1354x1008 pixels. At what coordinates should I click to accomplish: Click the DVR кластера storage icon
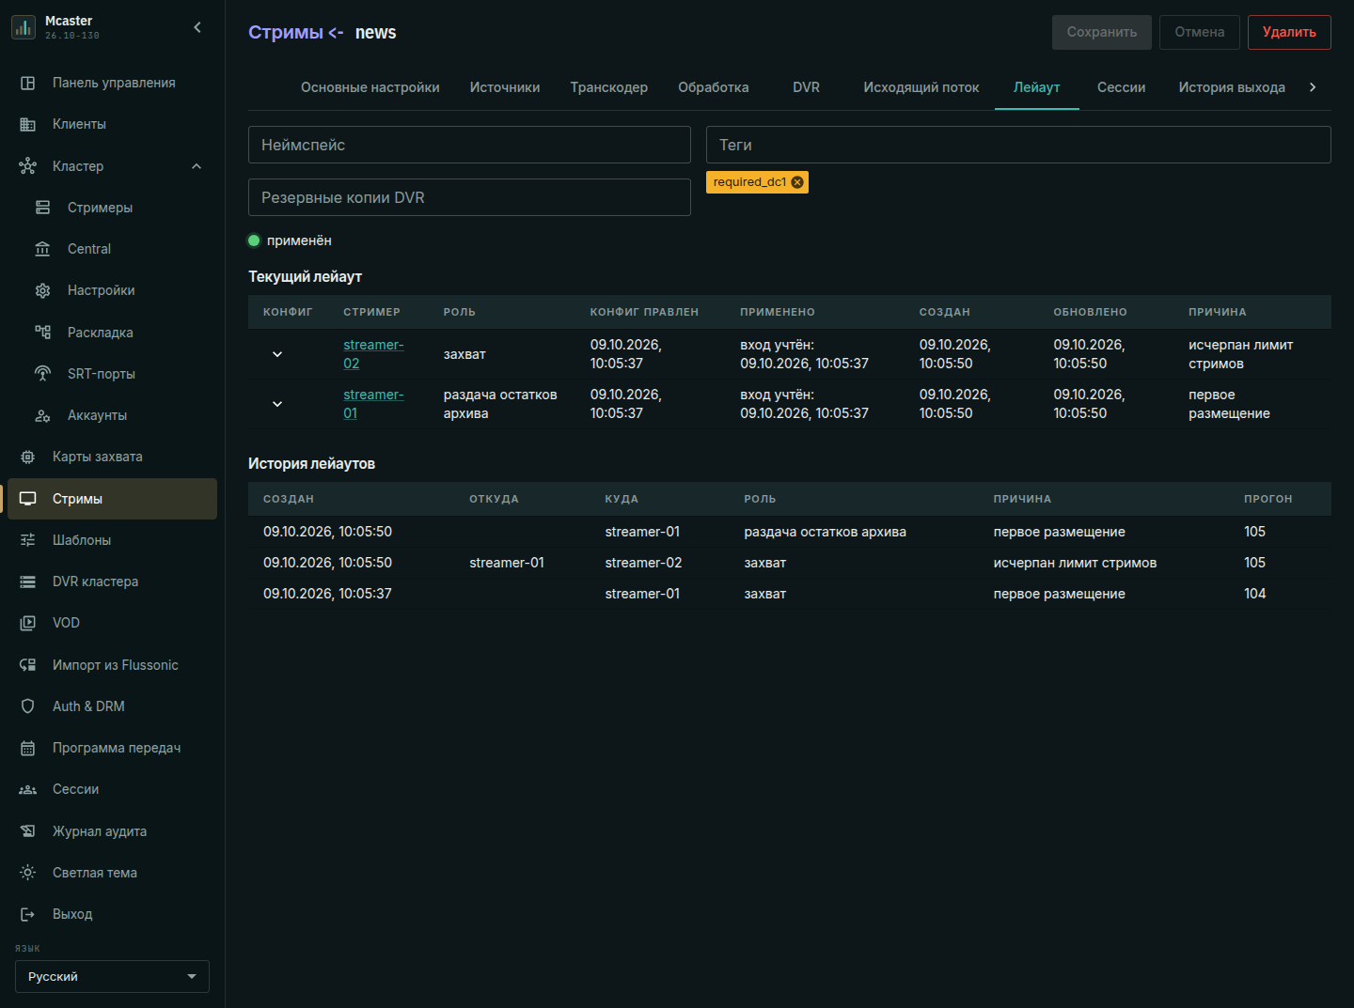coord(28,582)
